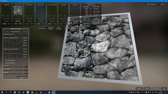
Task: Apply the Cracks contrast equalizer preset
Action: (x=25, y=54)
